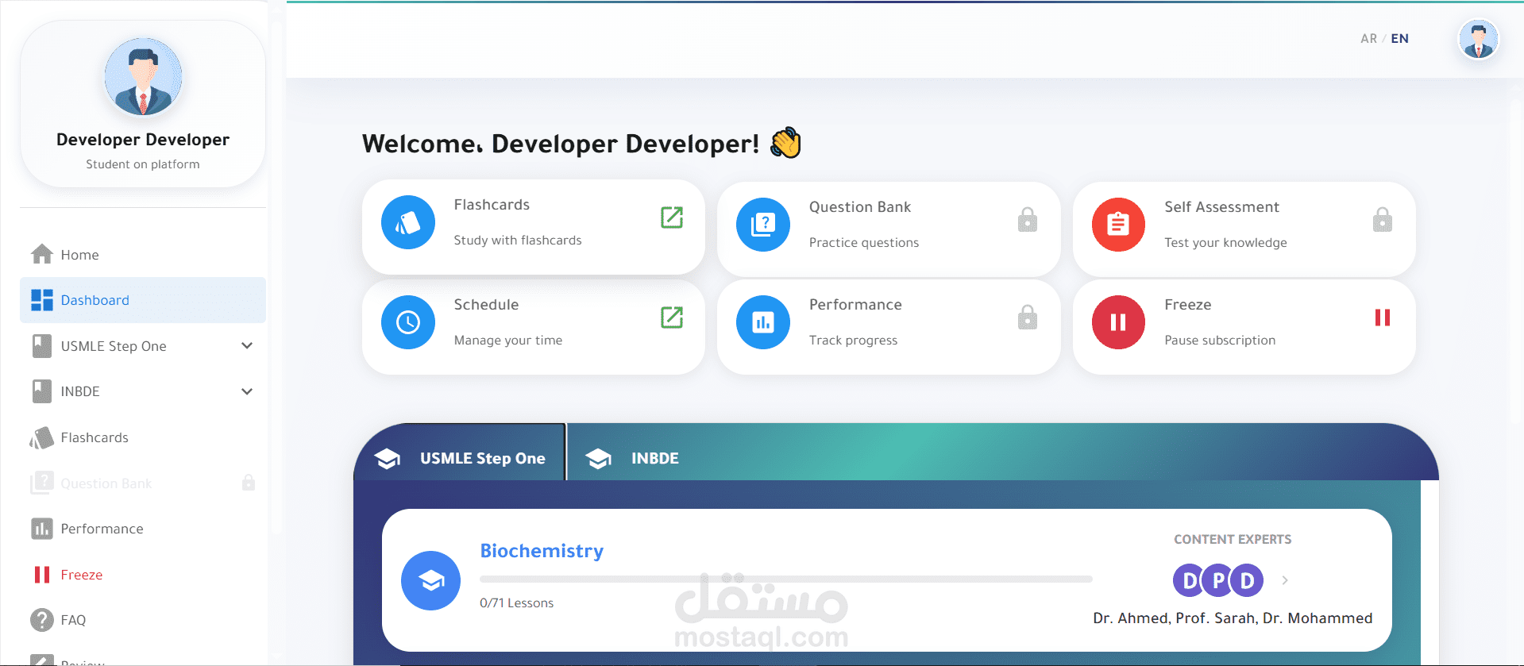
Task: Click the USMLE Step One book icon in sidebar
Action: [42, 346]
